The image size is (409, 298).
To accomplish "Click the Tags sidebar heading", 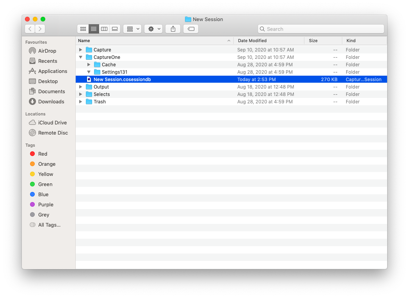I will [x=30, y=145].
